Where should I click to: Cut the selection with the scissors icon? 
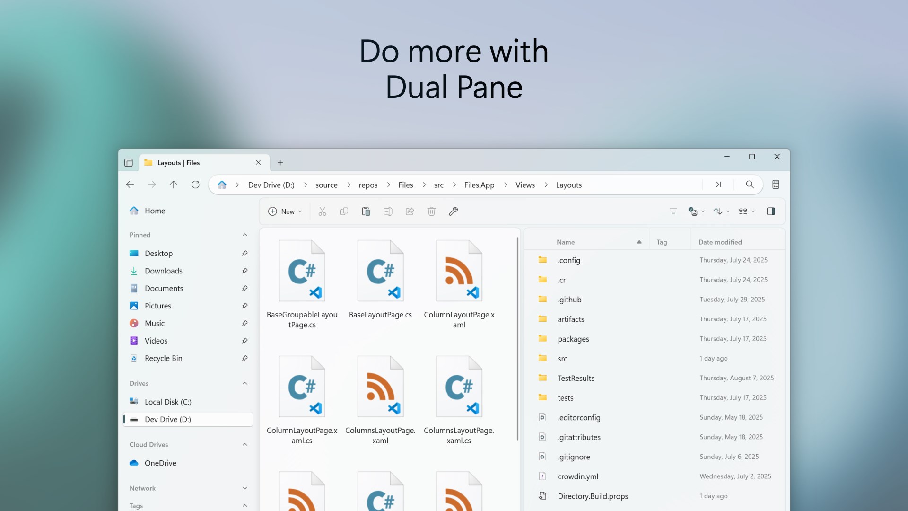[x=323, y=211]
